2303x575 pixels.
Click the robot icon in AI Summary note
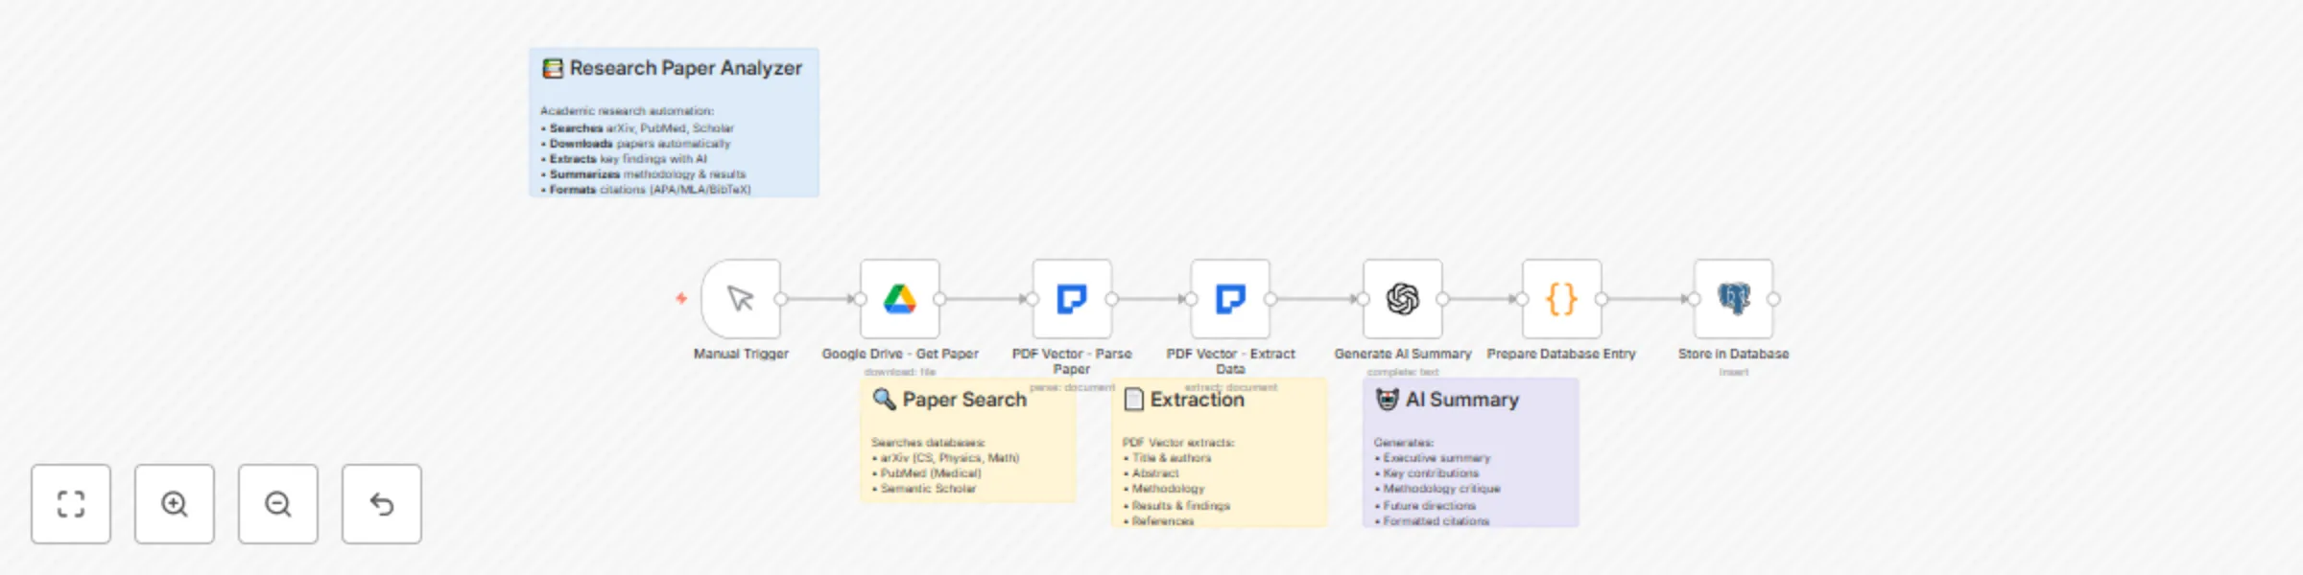coord(1388,399)
